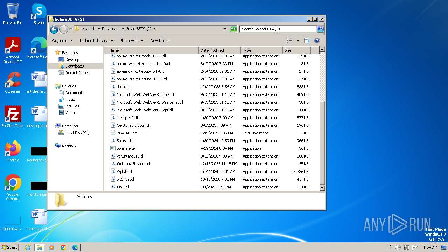Show the preview pane
The width and height of the screenshot is (448, 252).
(x=307, y=41)
